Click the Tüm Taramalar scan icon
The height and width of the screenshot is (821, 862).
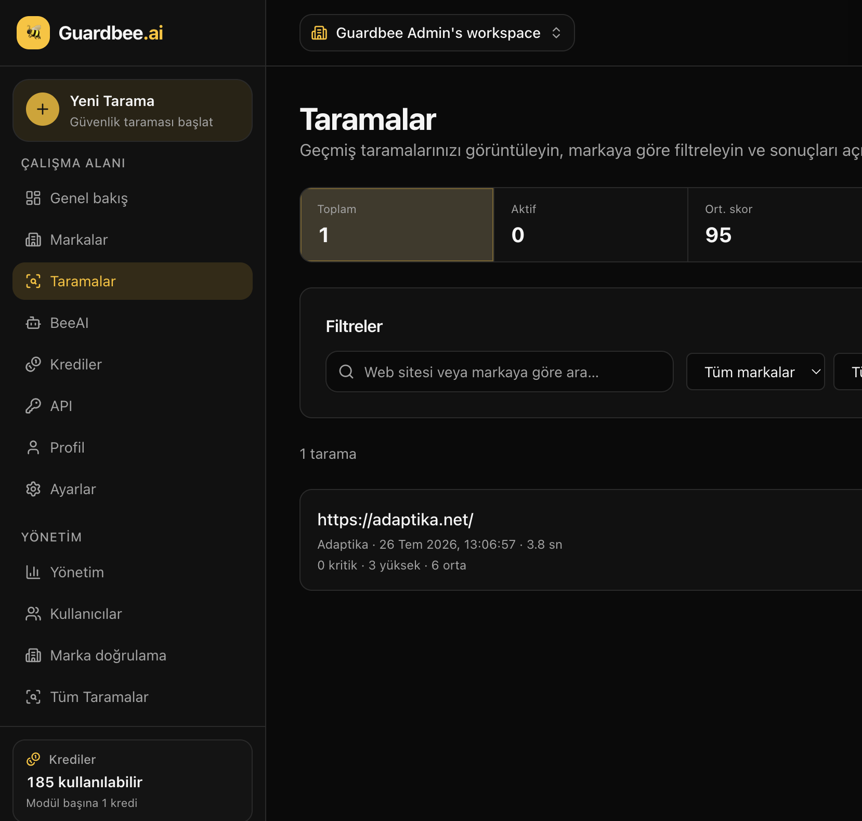click(x=33, y=697)
